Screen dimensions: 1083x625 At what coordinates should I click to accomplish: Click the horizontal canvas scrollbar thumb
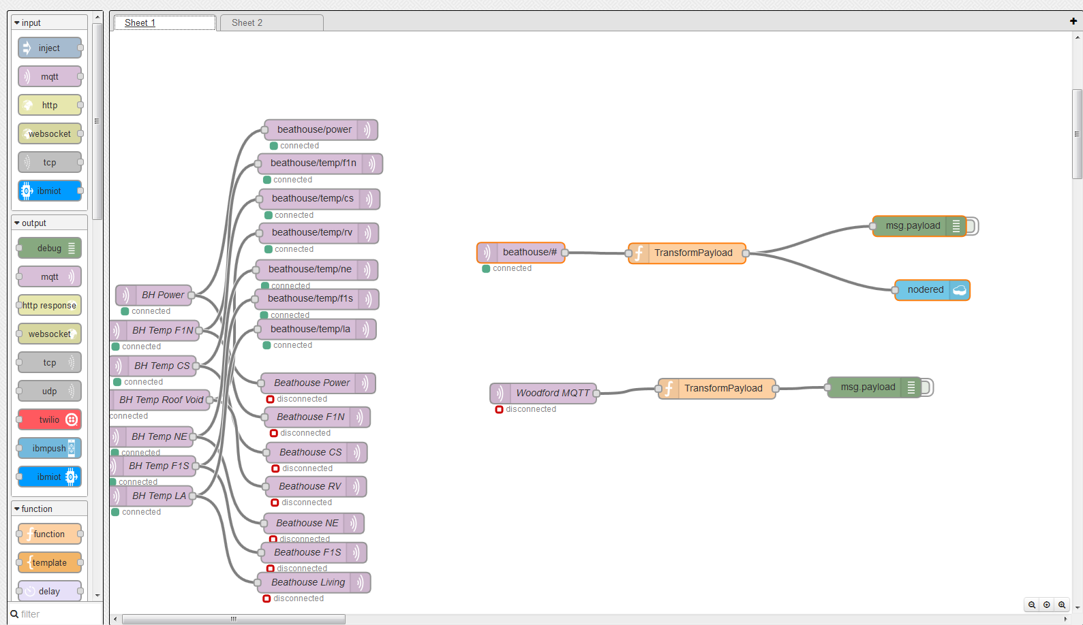click(234, 619)
